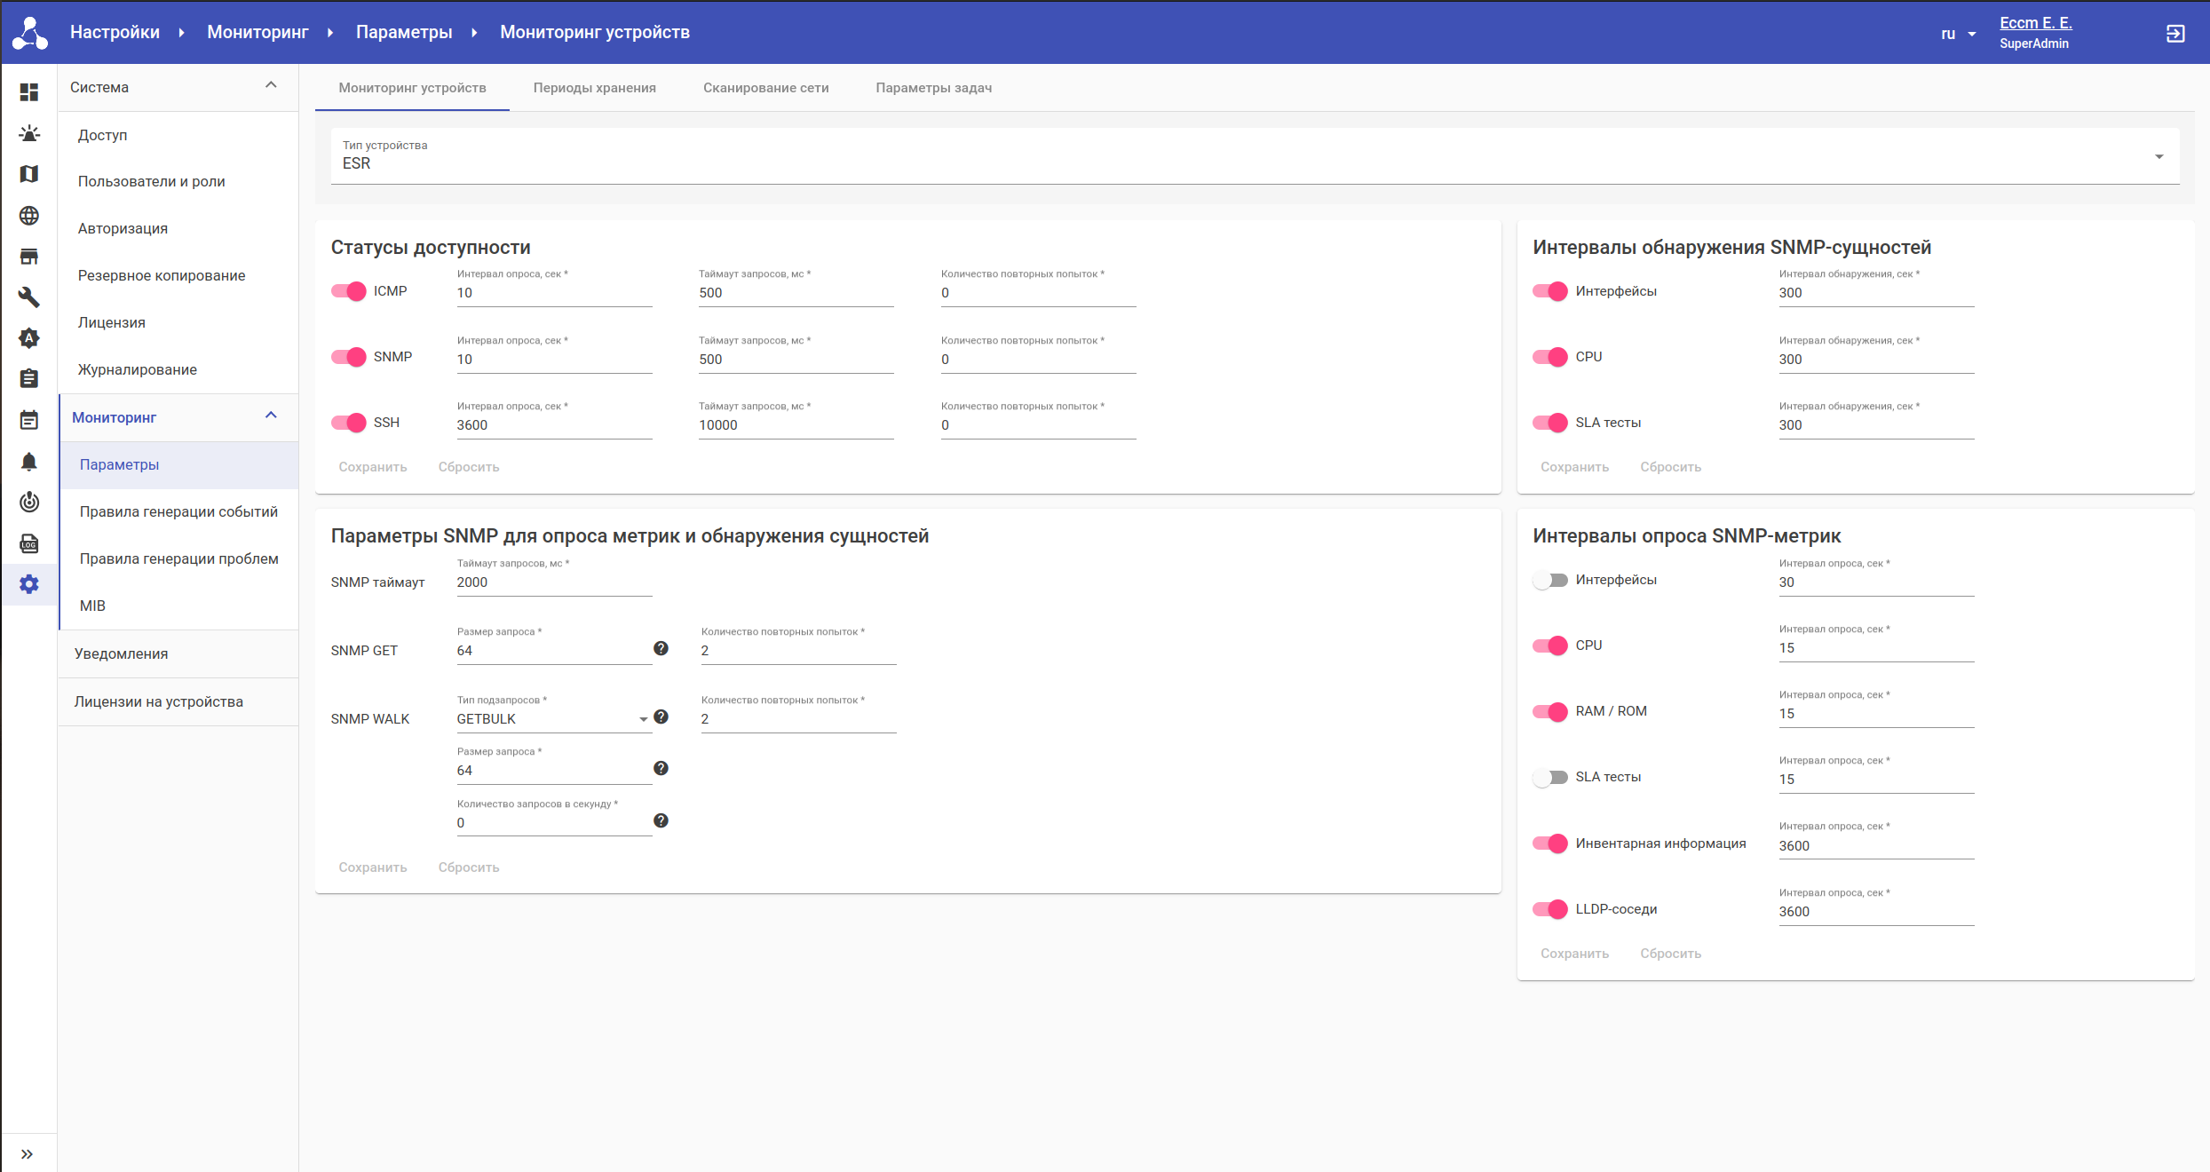Open the Сканирование сети tab

click(x=765, y=88)
